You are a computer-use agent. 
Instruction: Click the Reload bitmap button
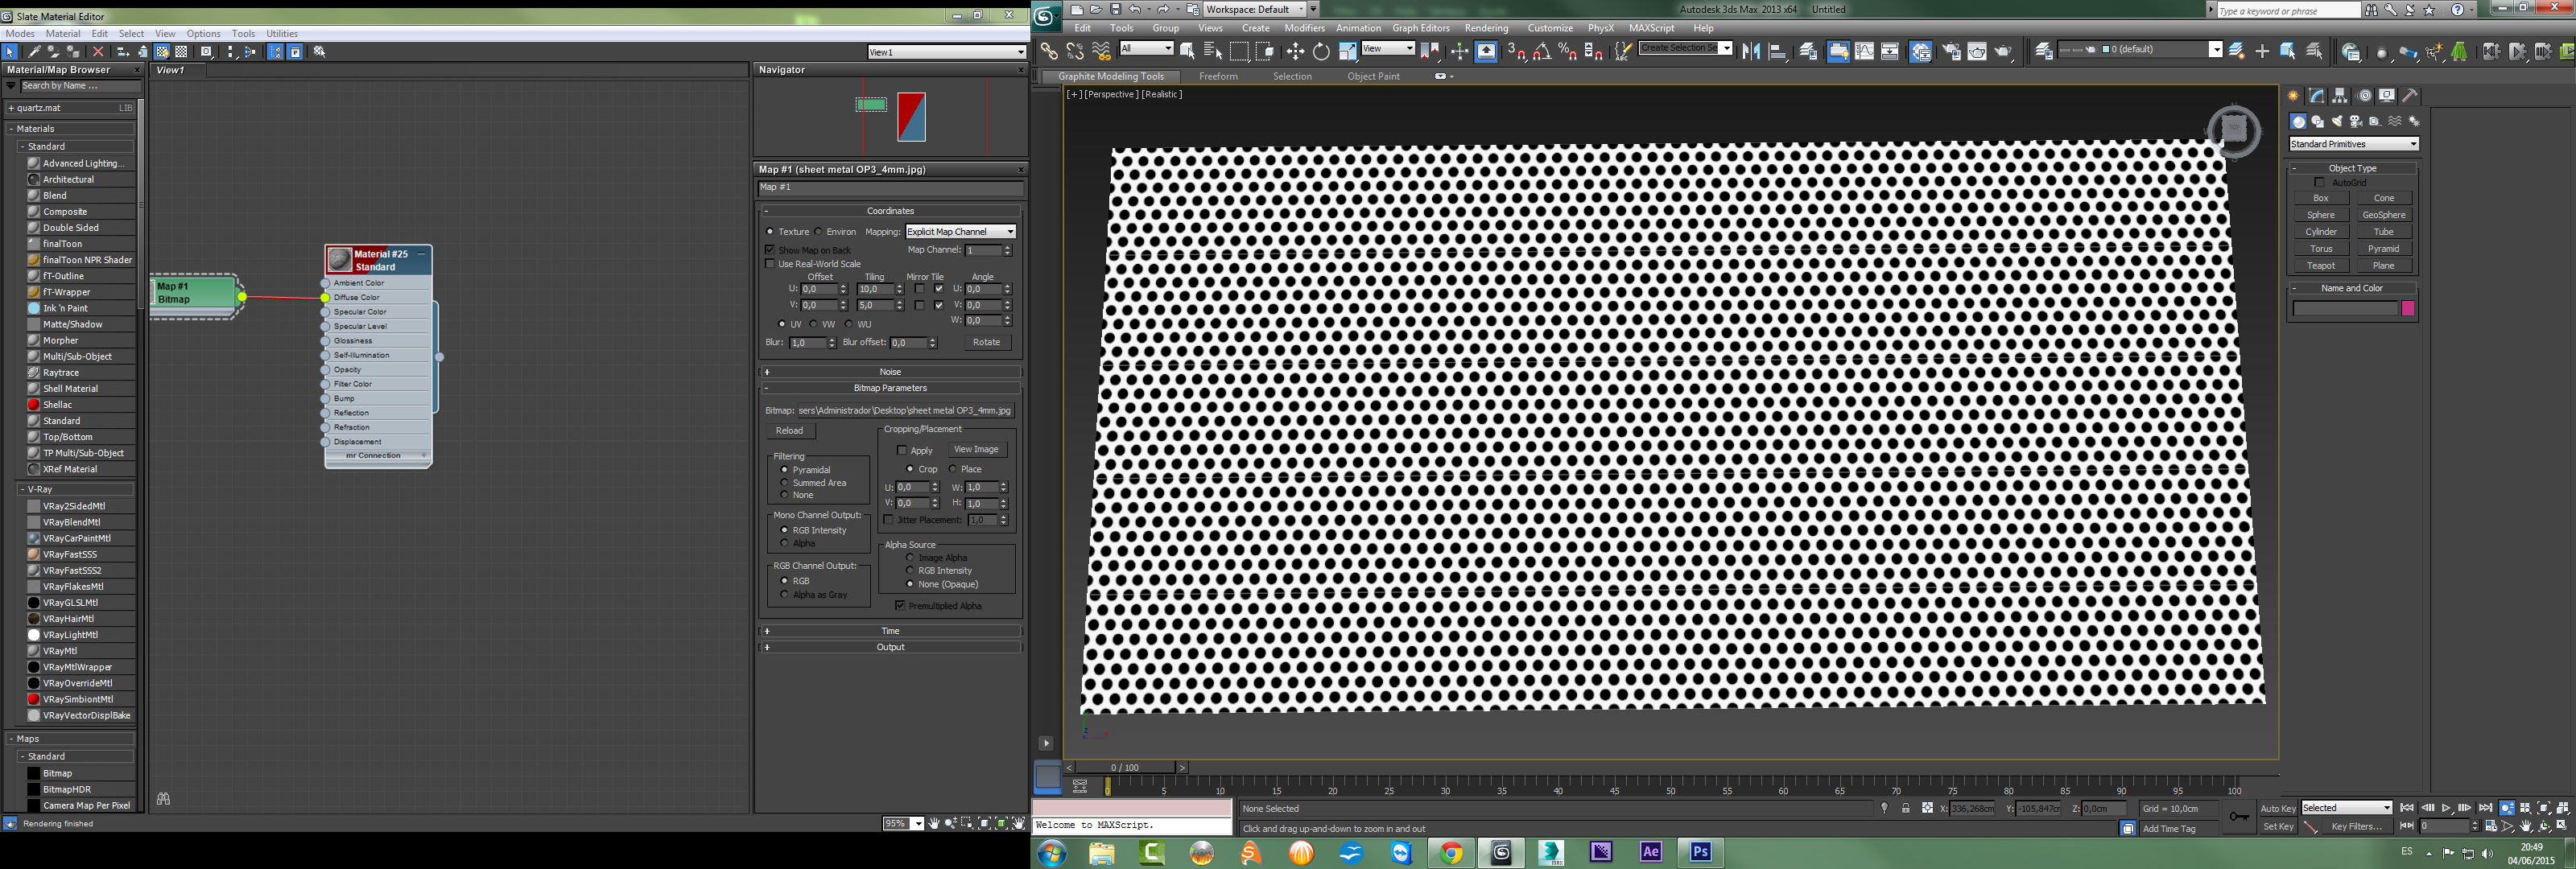pyautogui.click(x=790, y=431)
